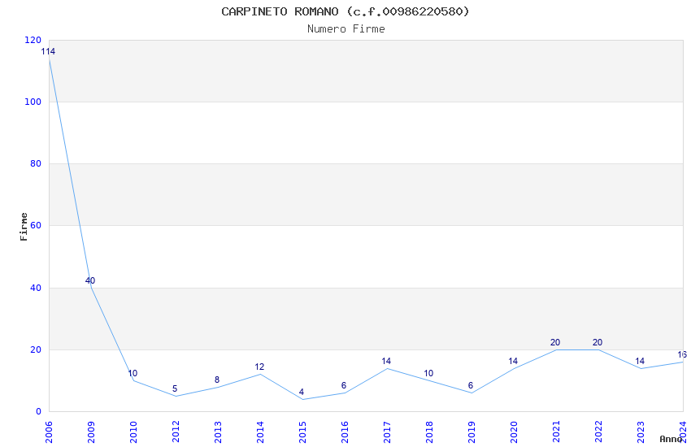Click the data label 20 above 2021
Screen dimensions: 691x447
point(555,342)
